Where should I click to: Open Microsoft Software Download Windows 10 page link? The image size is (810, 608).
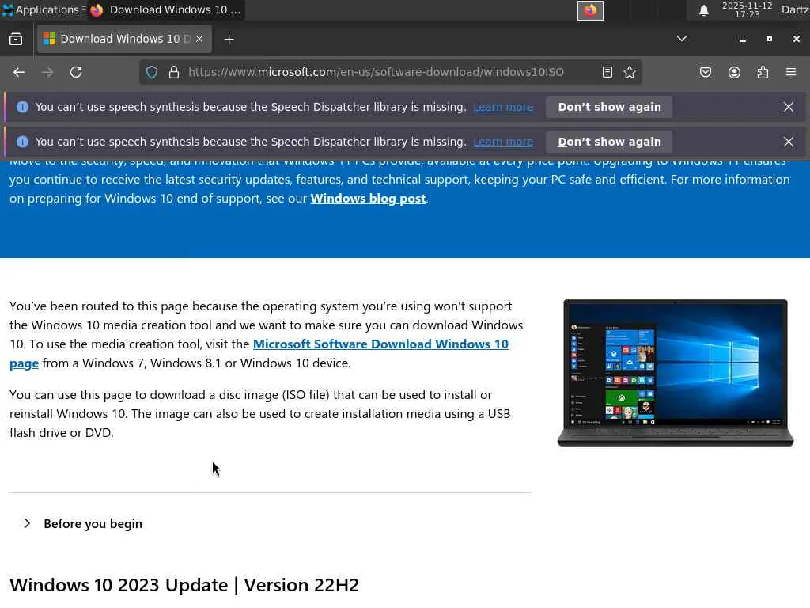pos(380,344)
